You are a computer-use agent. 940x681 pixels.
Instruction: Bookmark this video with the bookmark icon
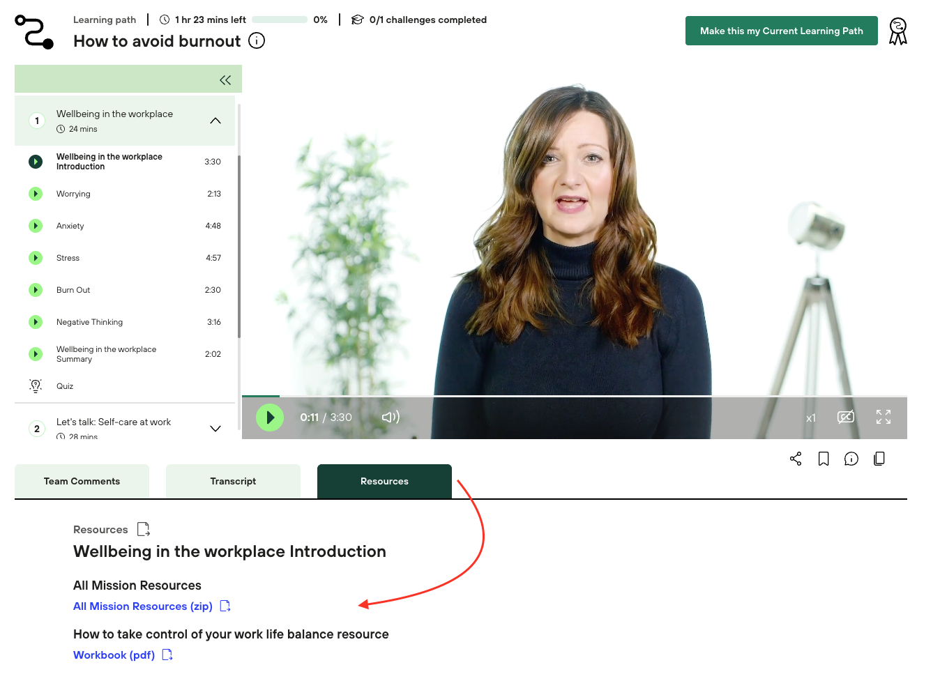coord(824,459)
